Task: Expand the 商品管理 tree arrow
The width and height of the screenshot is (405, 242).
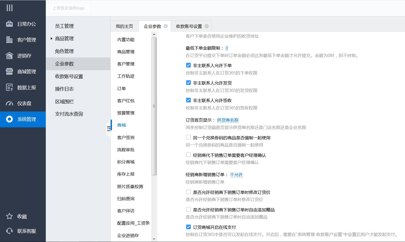Action: point(52,39)
